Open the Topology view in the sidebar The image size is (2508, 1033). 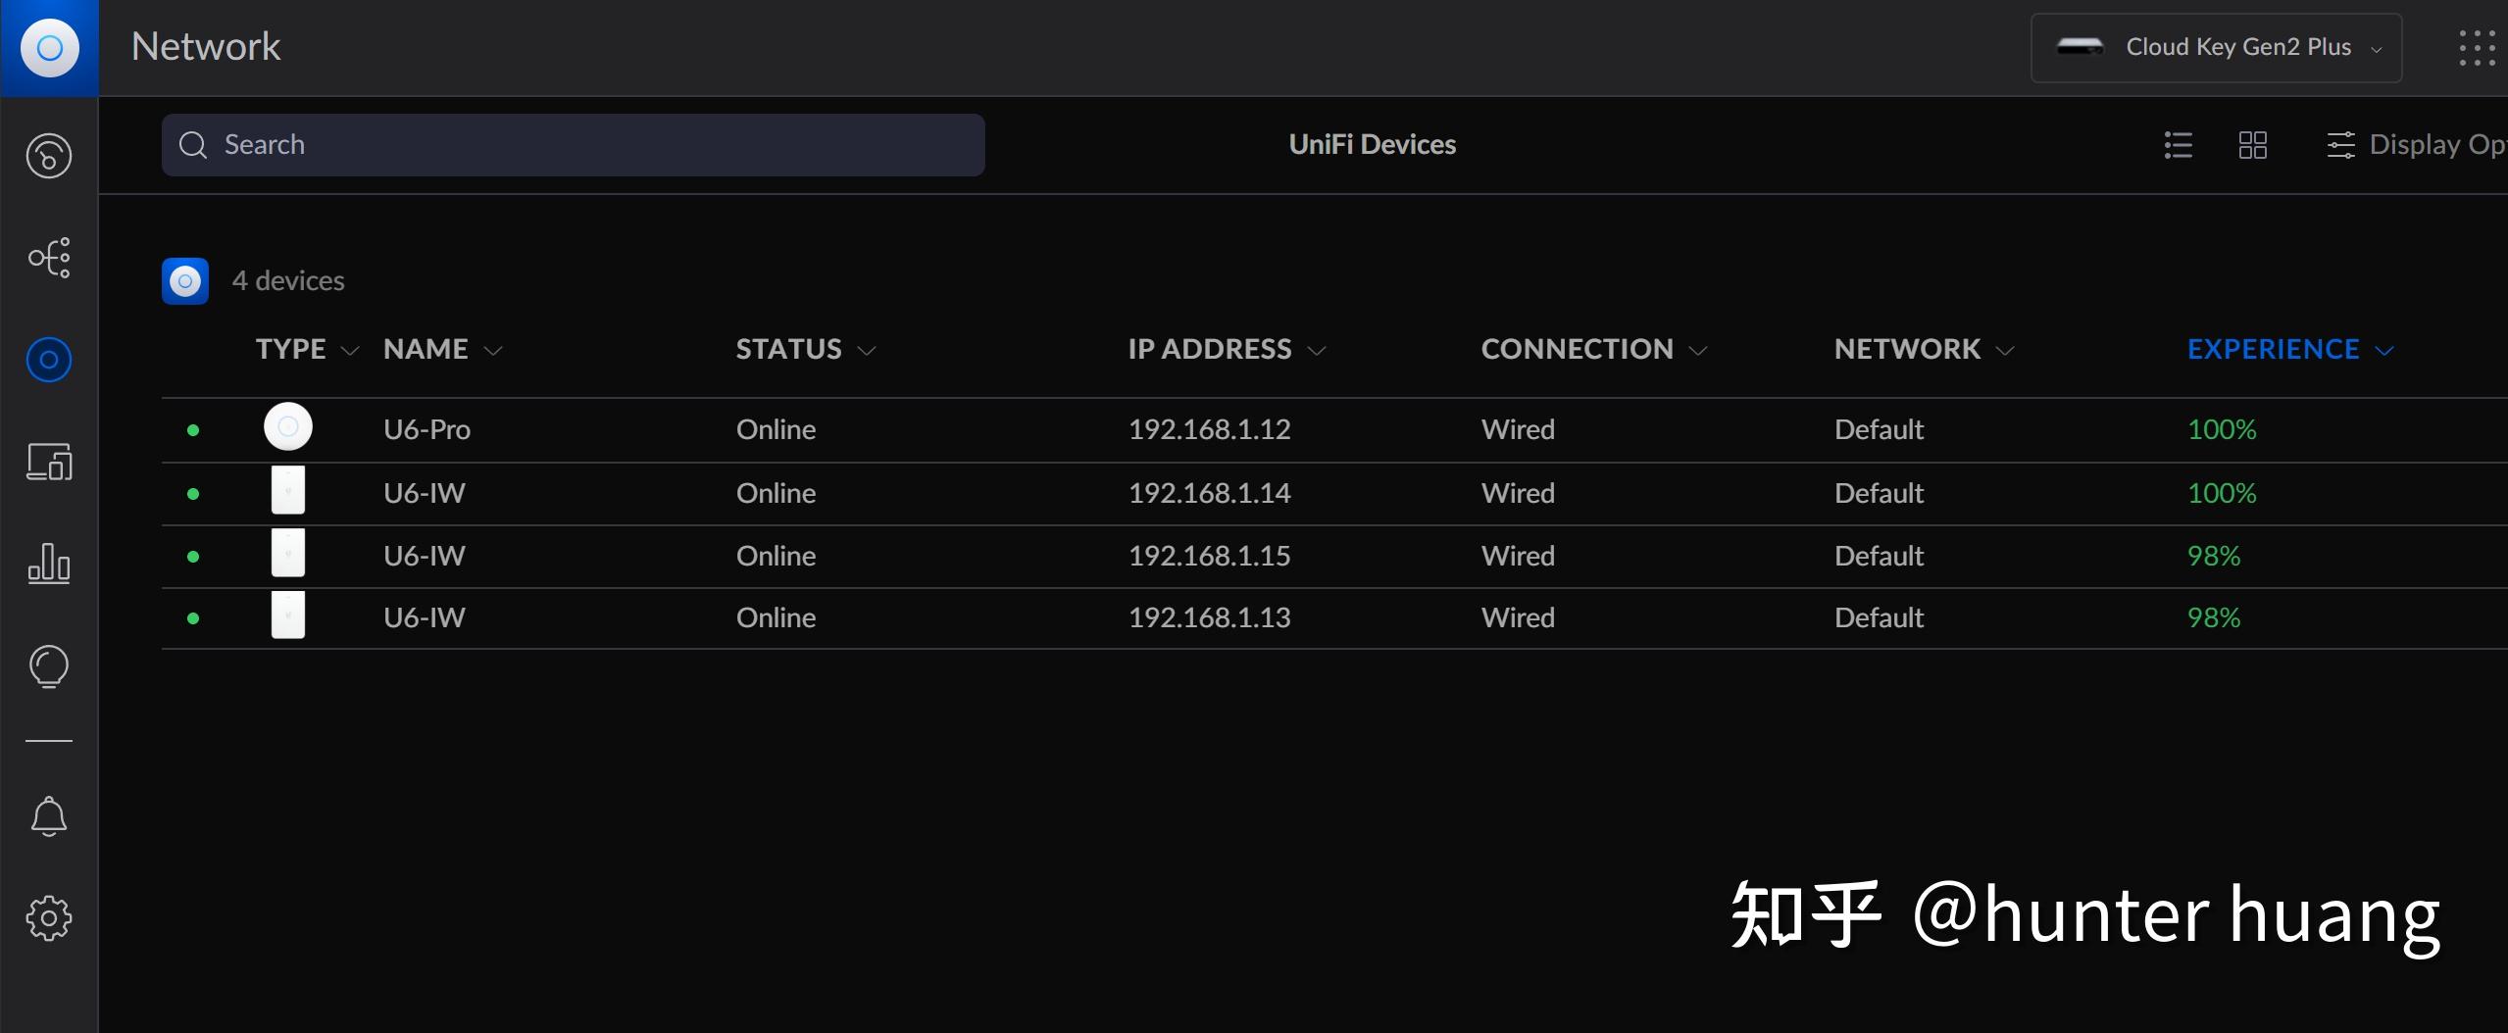coord(48,257)
